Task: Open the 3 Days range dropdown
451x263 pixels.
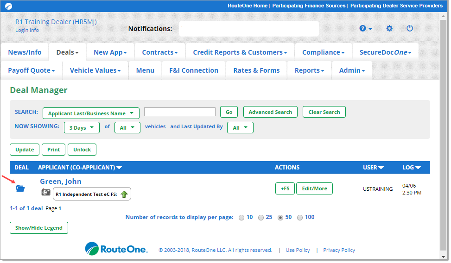Action: pyautogui.click(x=82, y=128)
